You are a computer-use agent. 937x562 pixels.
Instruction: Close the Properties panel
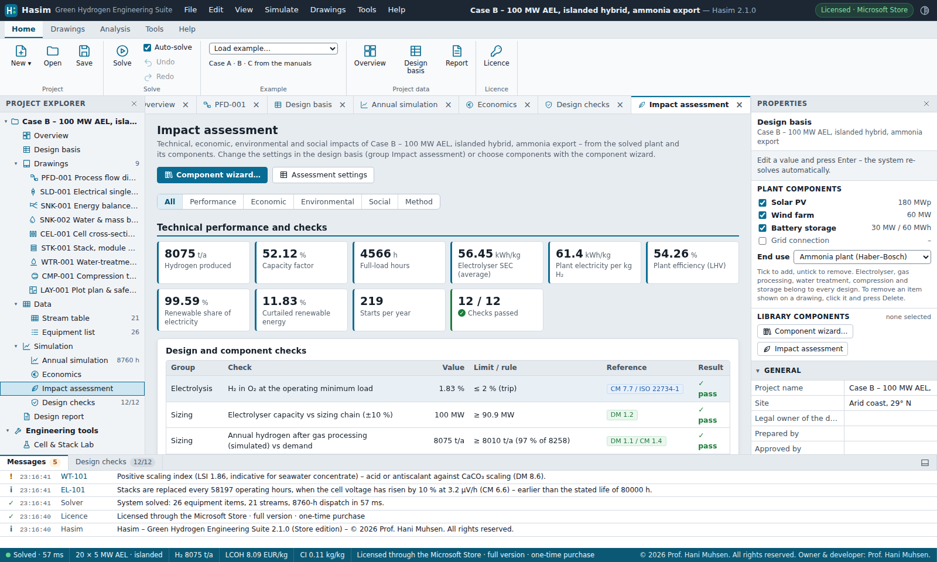tap(926, 104)
